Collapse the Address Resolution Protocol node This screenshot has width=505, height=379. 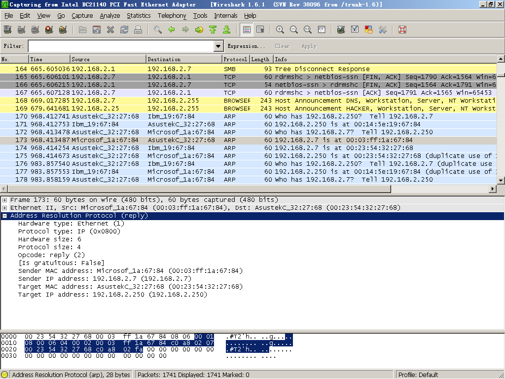5,216
